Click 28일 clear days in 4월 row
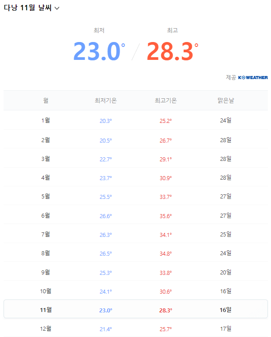This screenshot has width=271, height=337. click(226, 177)
